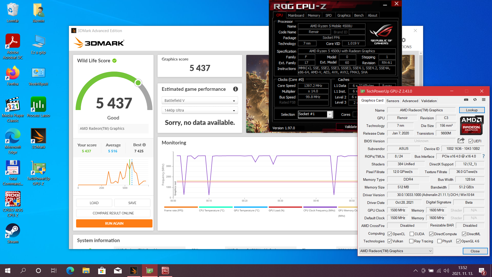Launch Firefox from the desktop
Image resolution: width=492 pixels, height=277 pixels.
pyautogui.click(x=13, y=76)
